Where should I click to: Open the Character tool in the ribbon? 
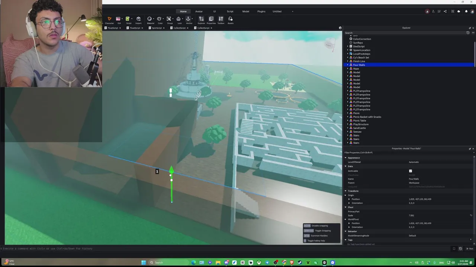pyautogui.click(x=109, y=20)
